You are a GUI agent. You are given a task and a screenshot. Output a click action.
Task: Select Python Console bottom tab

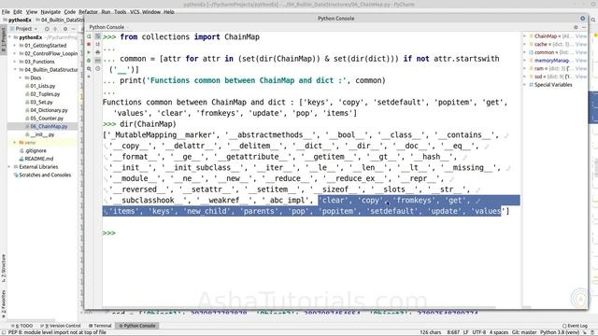137,326
